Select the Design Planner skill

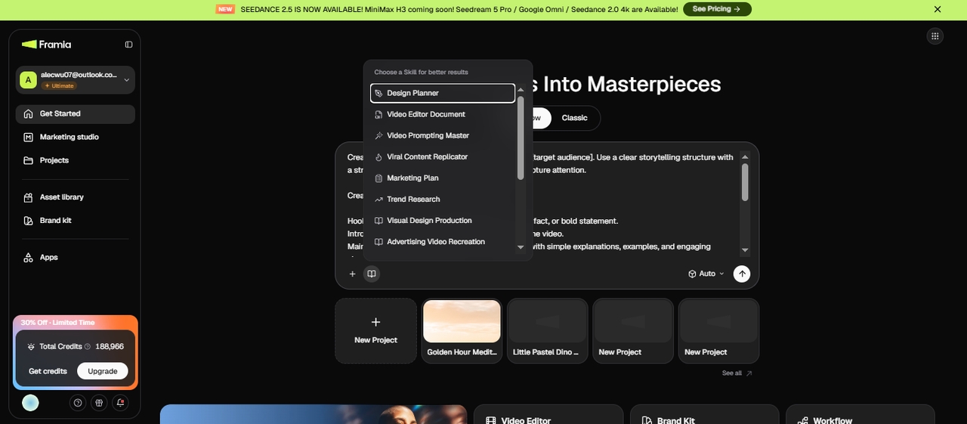tap(443, 93)
